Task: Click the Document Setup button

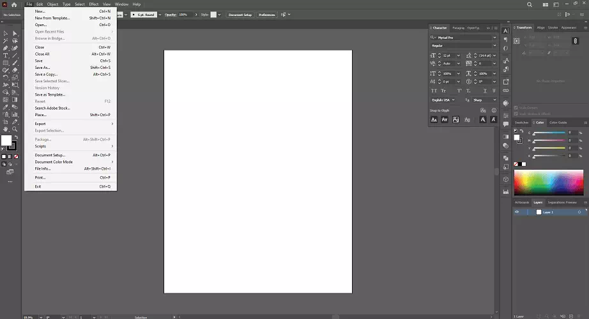Action: point(240,15)
